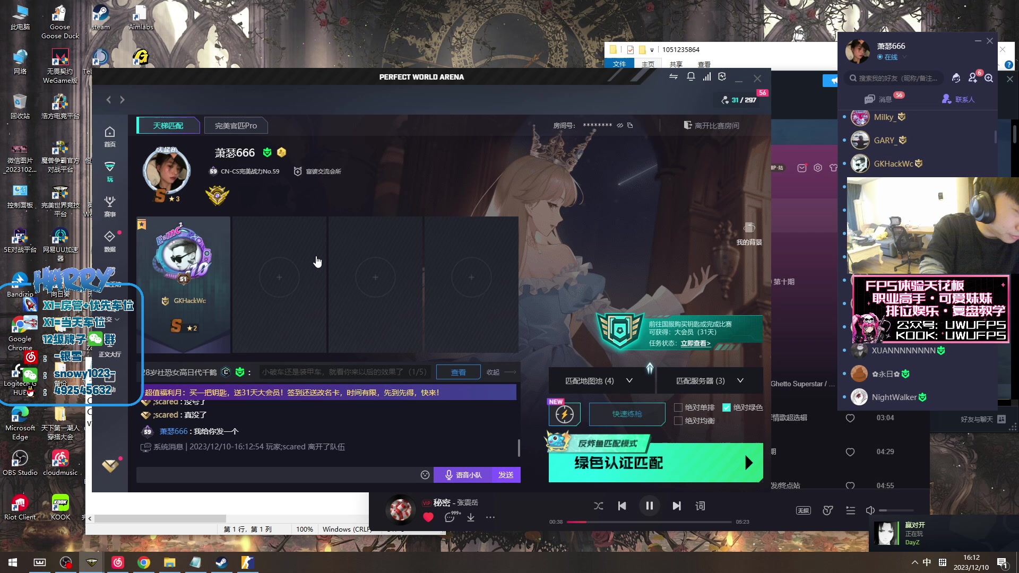Click the 我的背景 background icon

coord(749,233)
